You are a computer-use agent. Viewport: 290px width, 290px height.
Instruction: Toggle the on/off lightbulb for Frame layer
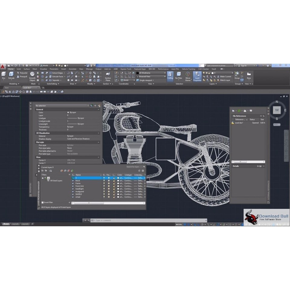(104, 183)
